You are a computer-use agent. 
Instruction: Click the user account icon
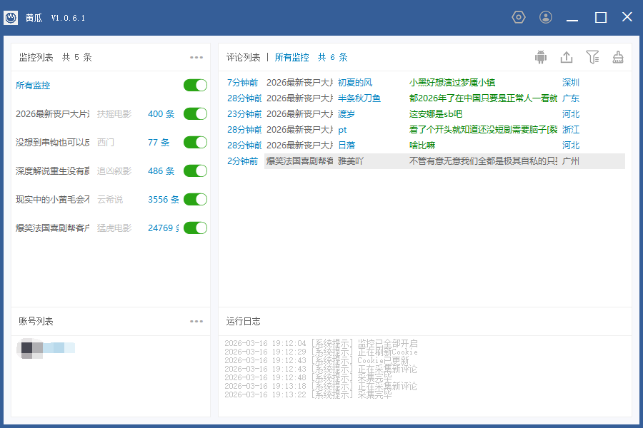545,17
